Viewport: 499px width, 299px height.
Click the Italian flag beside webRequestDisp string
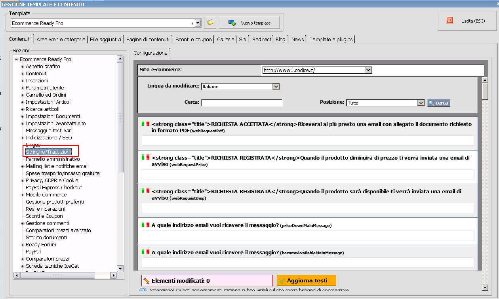[145, 191]
